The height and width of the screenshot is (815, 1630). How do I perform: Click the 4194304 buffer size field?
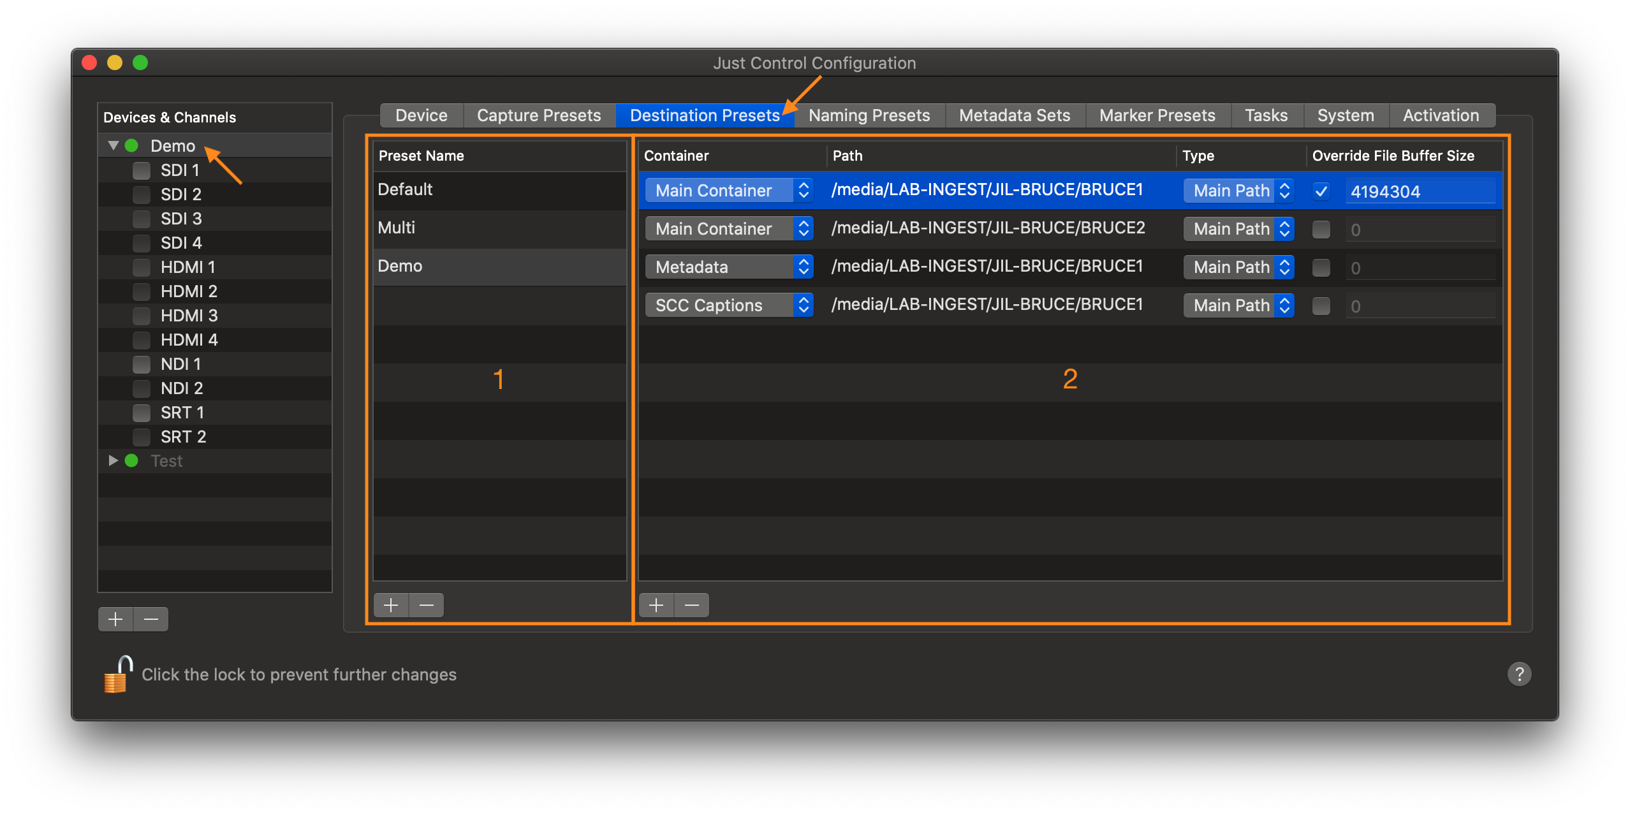[1420, 191]
